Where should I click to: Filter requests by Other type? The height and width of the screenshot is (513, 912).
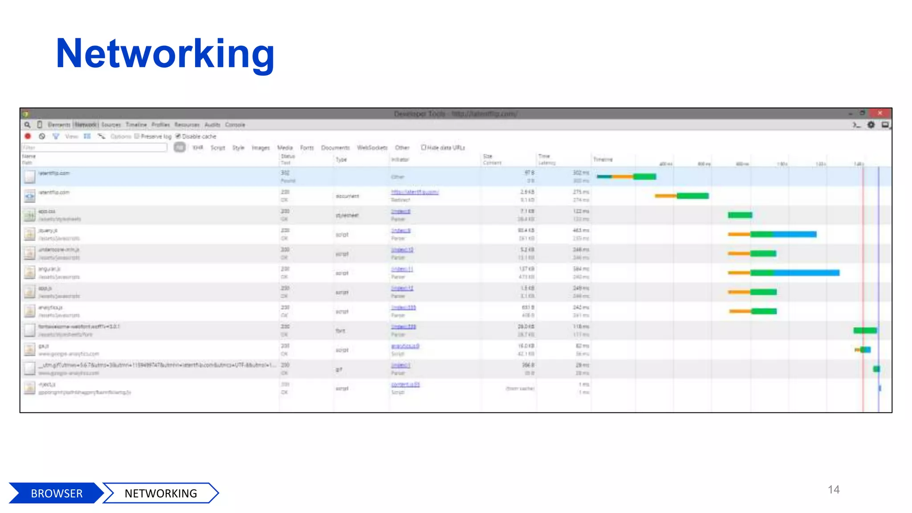coord(402,148)
